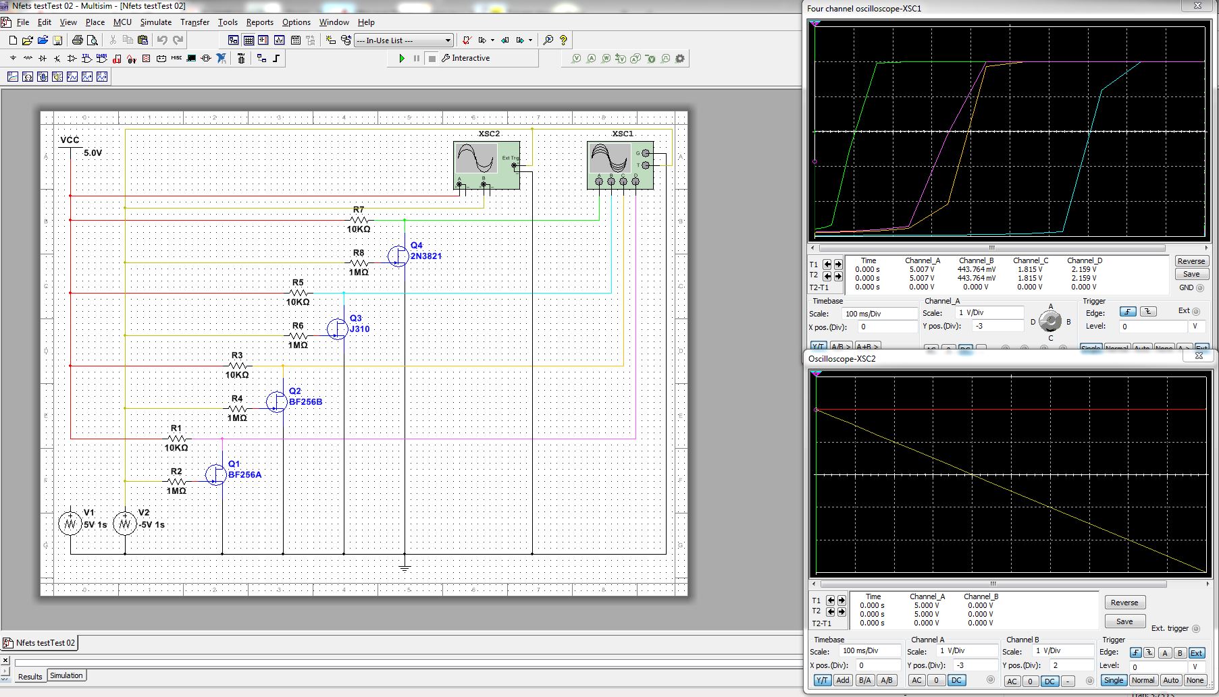Open Interactive simulation settings
This screenshot has height=697, width=1219.
tap(466, 59)
